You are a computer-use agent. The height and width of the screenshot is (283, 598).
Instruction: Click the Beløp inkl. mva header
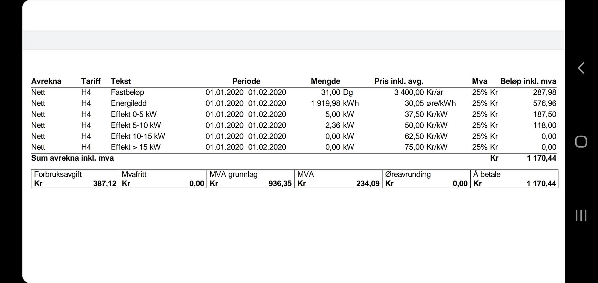(x=528, y=81)
